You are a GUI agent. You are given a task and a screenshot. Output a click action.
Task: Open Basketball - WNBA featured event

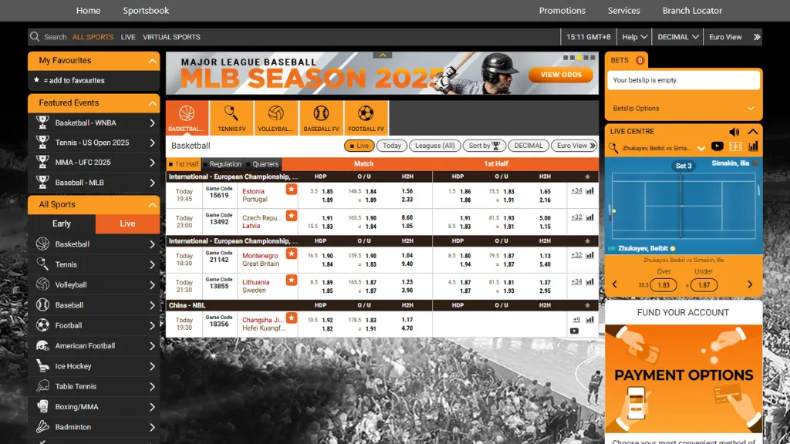(x=94, y=123)
